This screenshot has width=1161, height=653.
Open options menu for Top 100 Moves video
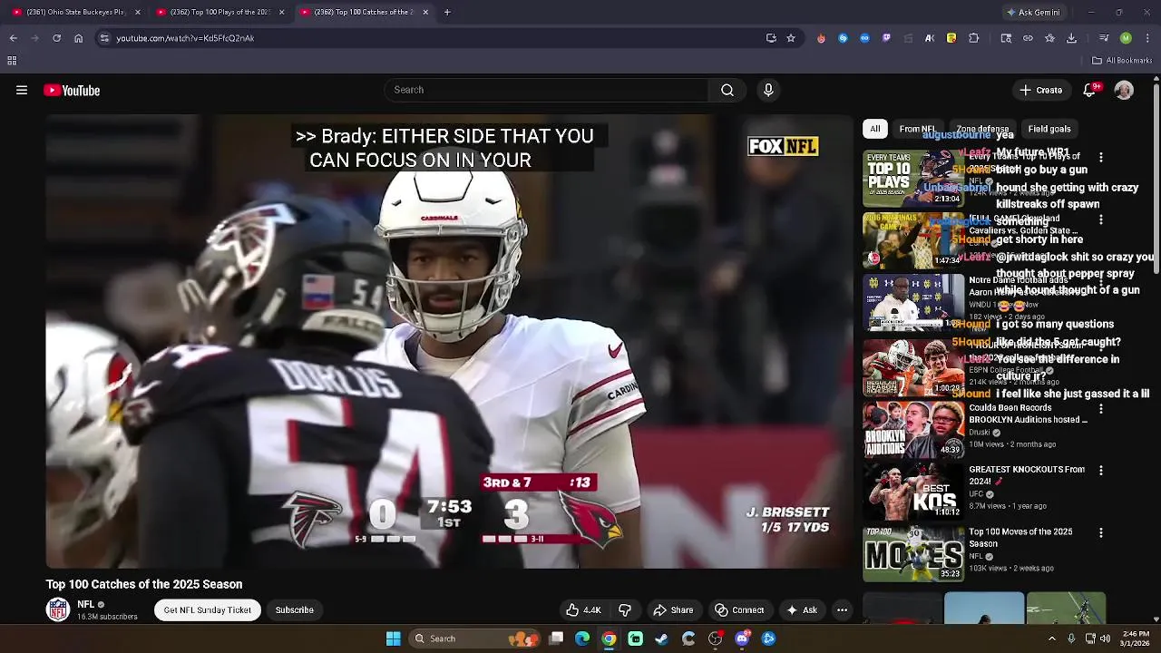coord(1101,533)
